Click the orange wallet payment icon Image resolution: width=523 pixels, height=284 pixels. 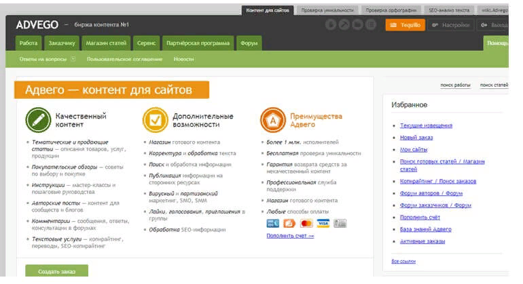click(x=289, y=224)
